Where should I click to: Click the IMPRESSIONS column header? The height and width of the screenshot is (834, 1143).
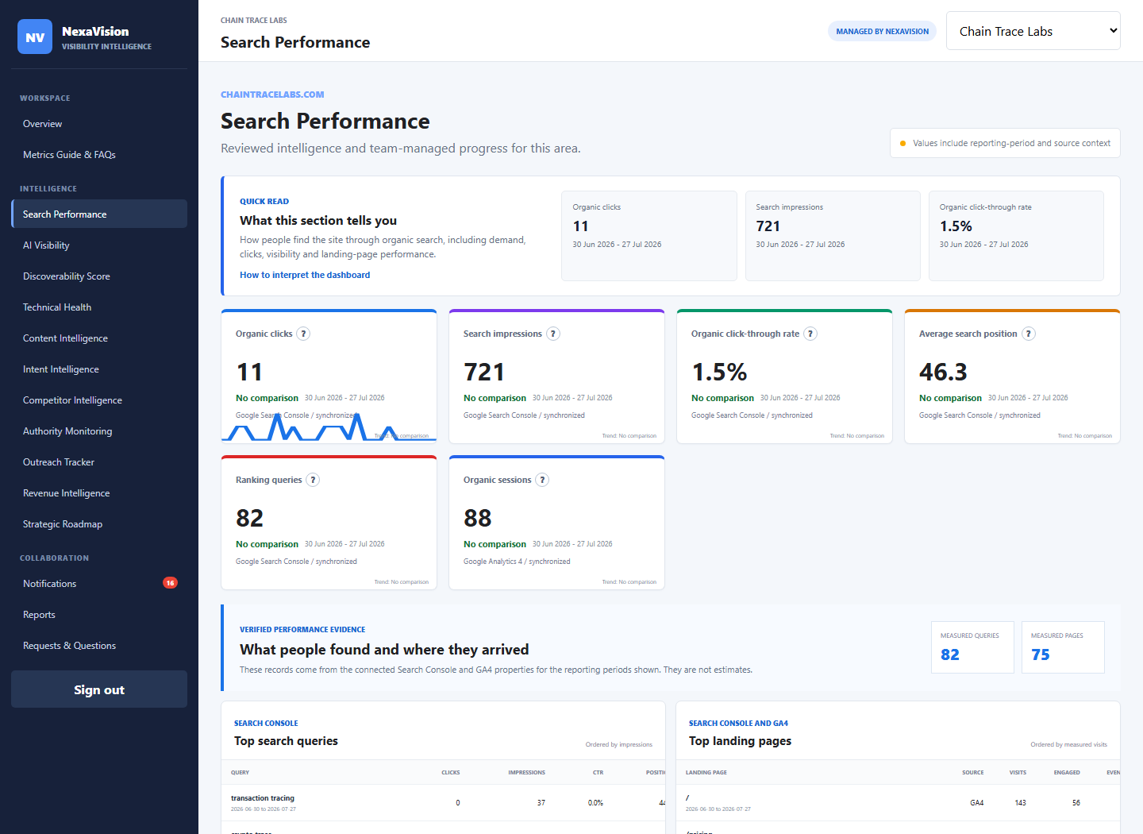point(526,772)
